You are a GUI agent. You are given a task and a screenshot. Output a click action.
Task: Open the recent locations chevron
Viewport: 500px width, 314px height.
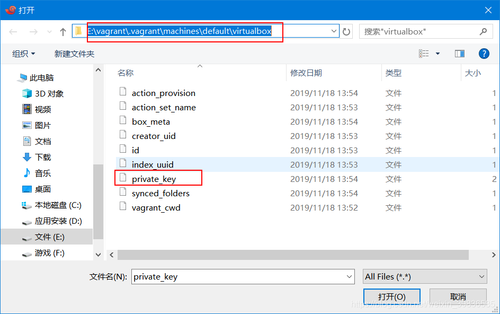(x=49, y=32)
